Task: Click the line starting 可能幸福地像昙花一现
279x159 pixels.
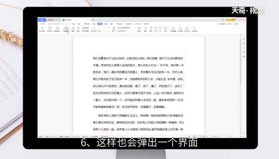Action: click(130, 107)
